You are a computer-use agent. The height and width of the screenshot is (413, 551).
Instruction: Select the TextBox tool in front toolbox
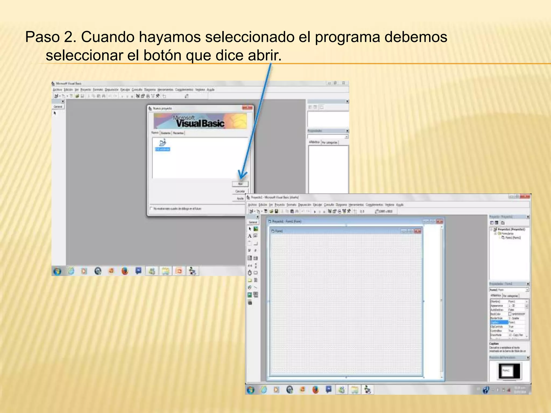(x=256, y=236)
